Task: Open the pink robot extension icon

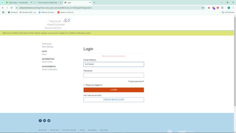Action: (209, 8)
